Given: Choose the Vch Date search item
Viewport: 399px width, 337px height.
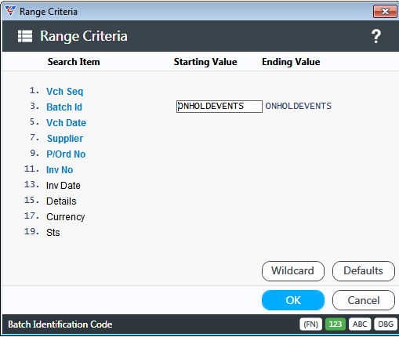Looking at the screenshot, I should (x=66, y=123).
